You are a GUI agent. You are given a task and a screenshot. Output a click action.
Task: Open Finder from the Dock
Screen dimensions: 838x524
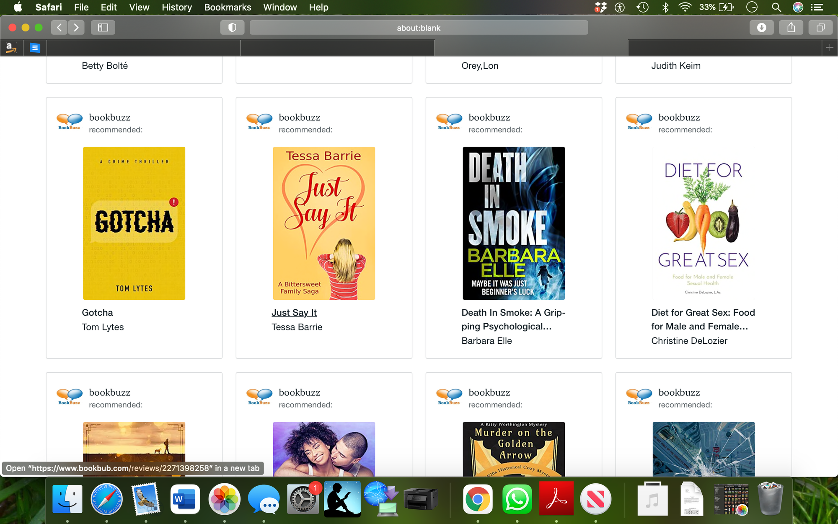pyautogui.click(x=67, y=499)
